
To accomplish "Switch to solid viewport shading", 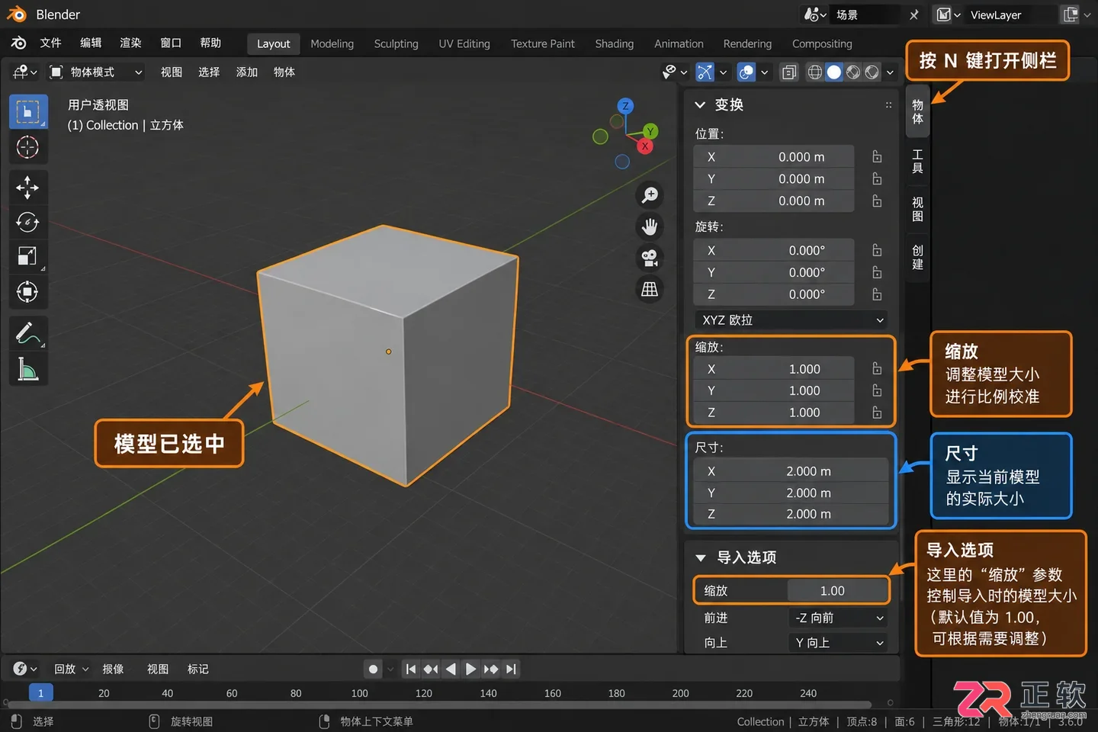I will [834, 72].
